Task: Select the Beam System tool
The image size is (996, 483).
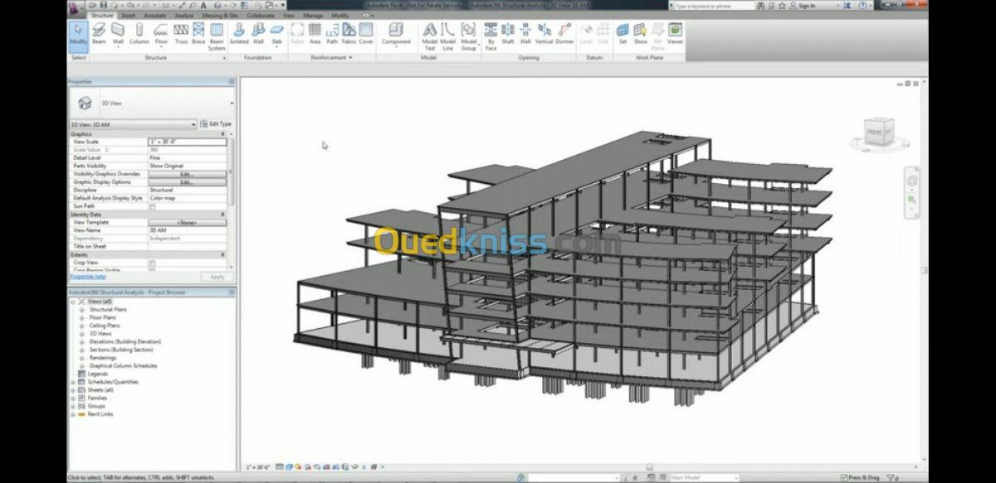Action: (217, 37)
